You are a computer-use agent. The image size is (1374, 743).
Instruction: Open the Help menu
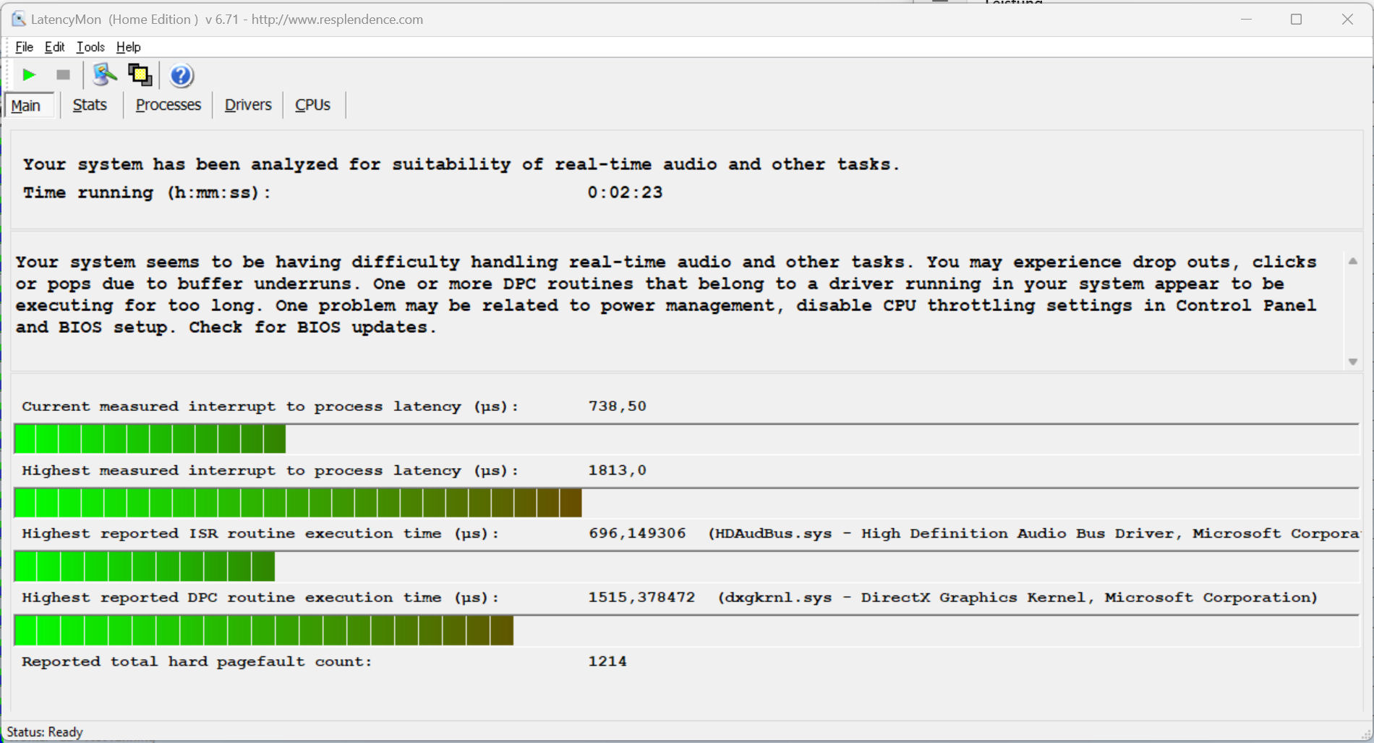(128, 47)
